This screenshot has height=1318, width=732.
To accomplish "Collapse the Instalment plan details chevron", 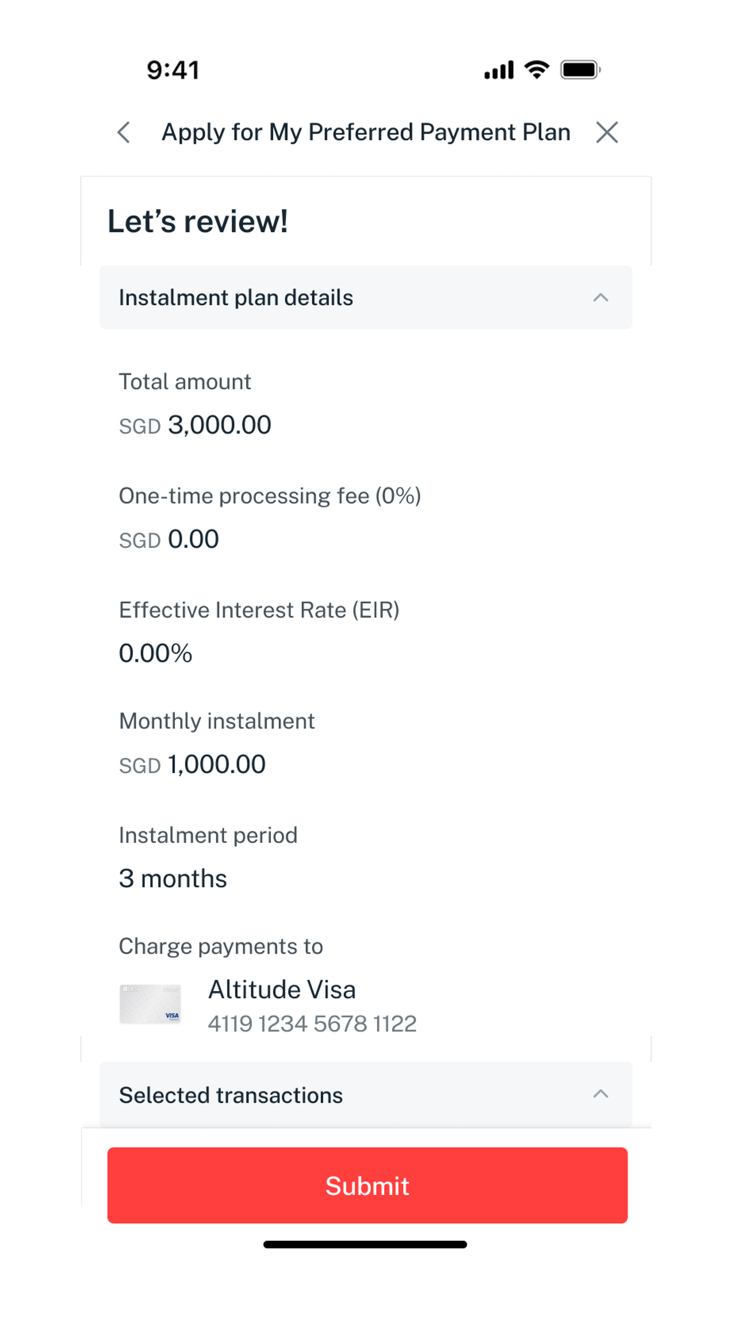I will coord(600,298).
